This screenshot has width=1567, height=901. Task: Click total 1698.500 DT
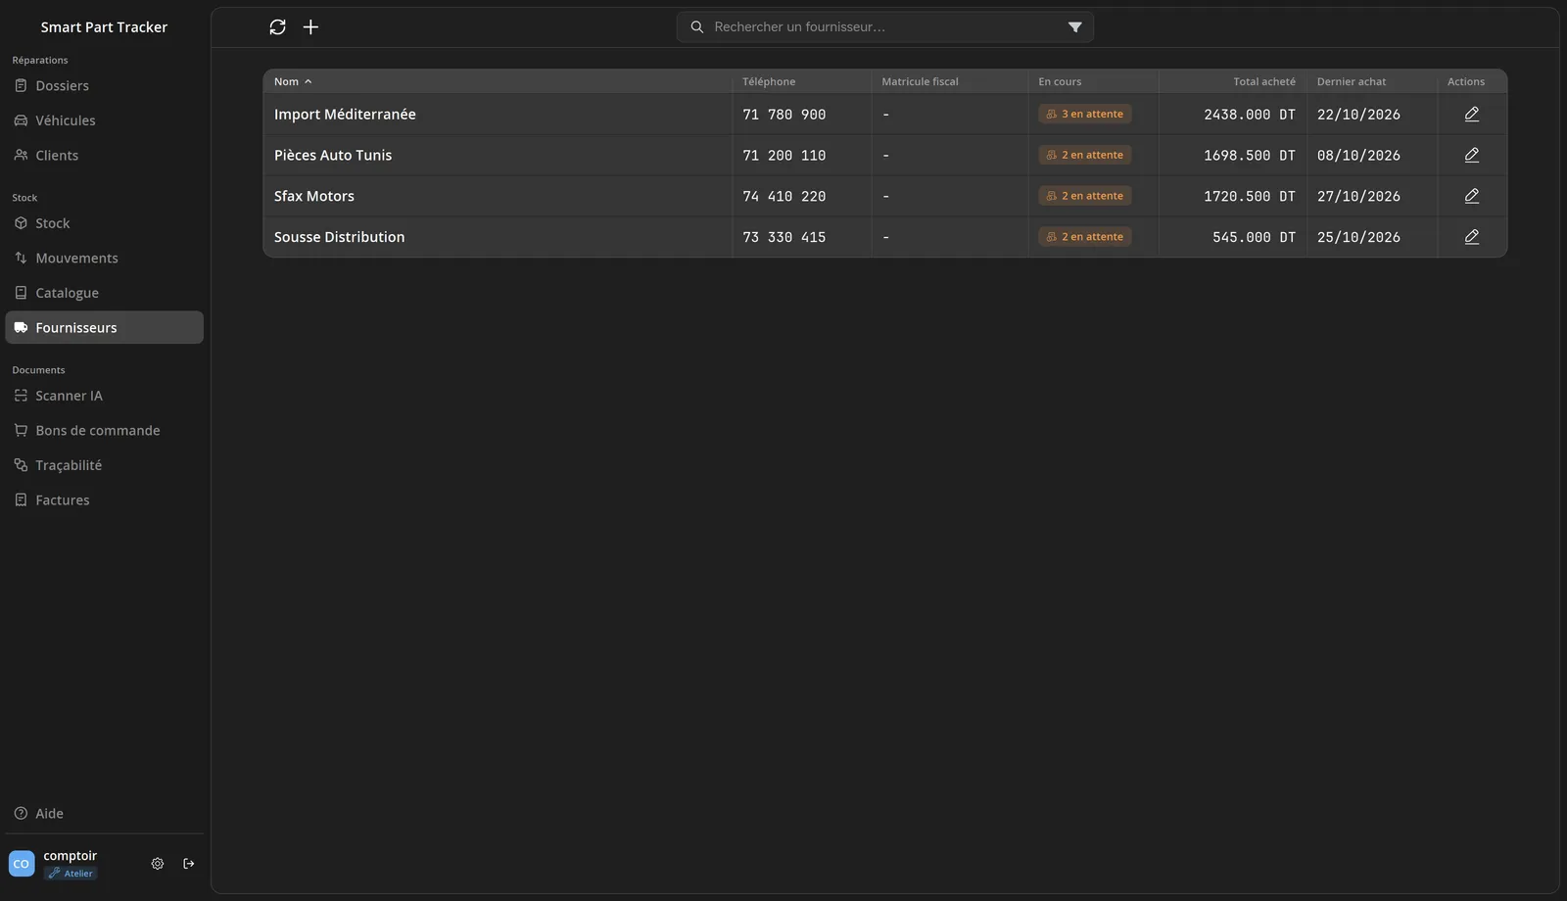tap(1250, 156)
